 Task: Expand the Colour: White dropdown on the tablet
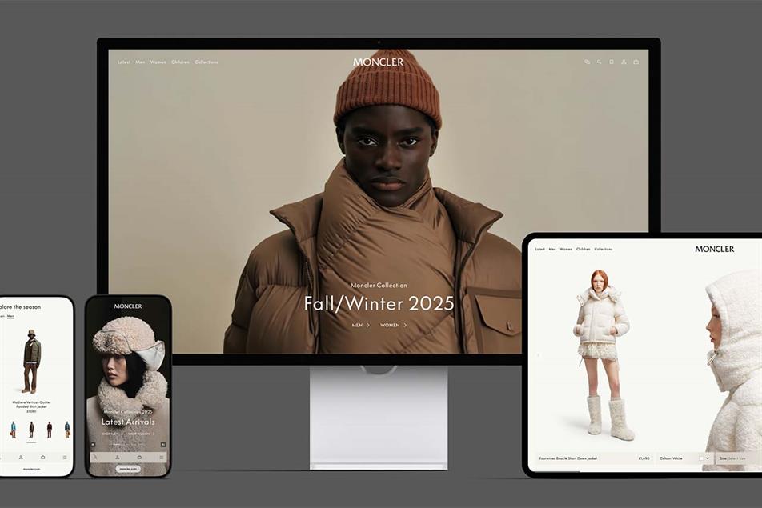tap(684, 458)
